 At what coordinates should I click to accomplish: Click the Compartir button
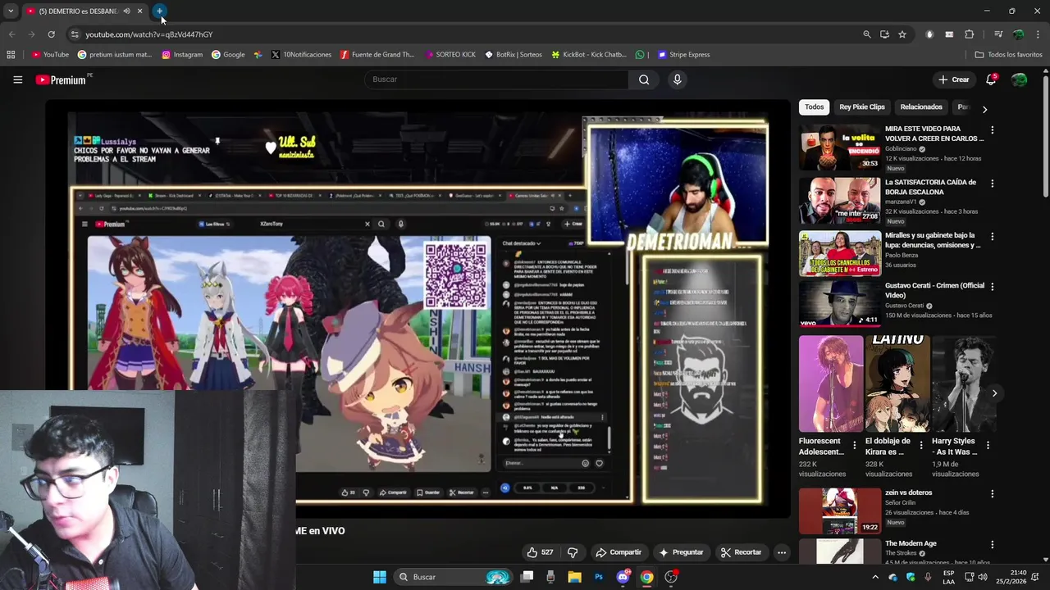coord(619,552)
